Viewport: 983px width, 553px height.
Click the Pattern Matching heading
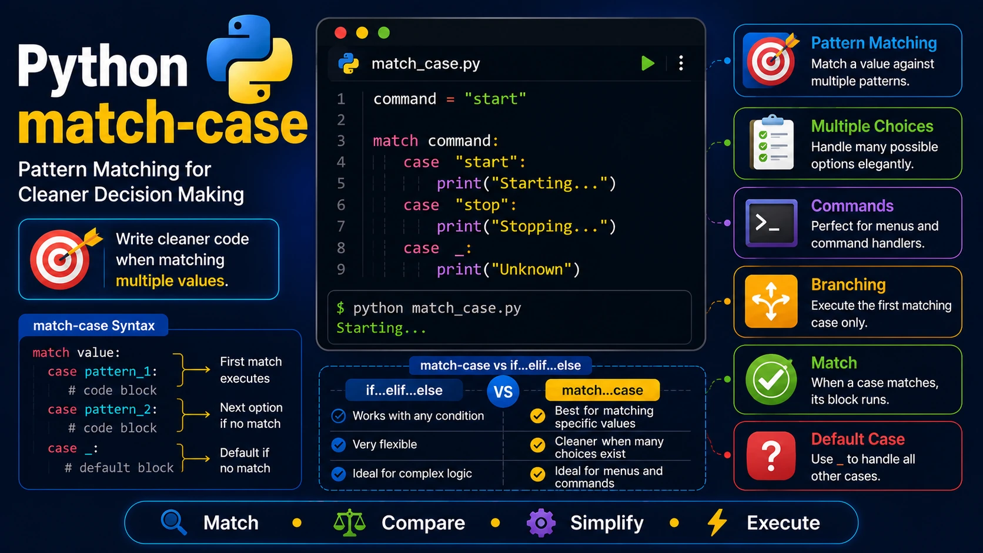874,43
